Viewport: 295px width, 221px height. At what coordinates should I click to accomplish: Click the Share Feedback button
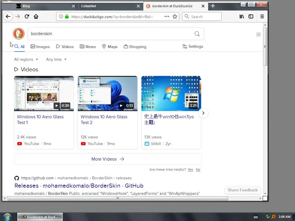243,190
